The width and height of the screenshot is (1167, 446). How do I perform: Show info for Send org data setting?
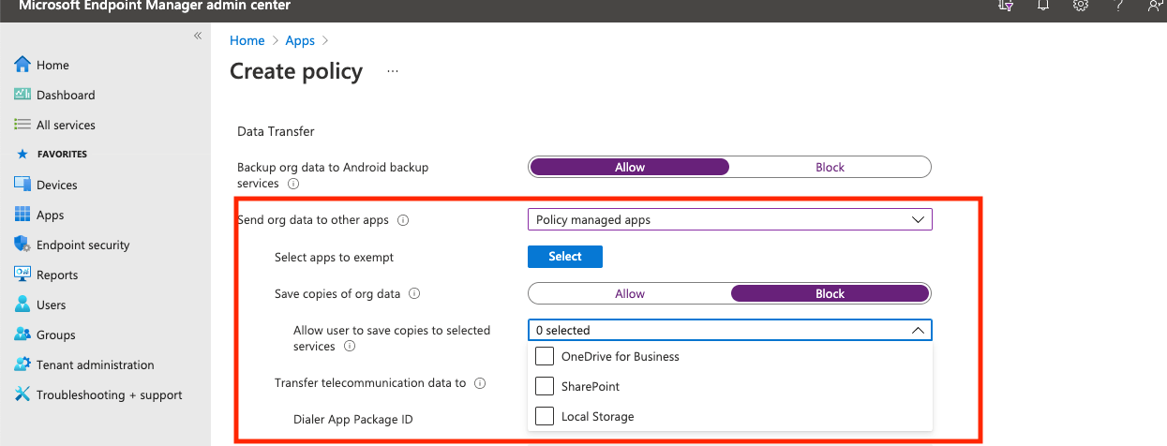[403, 220]
